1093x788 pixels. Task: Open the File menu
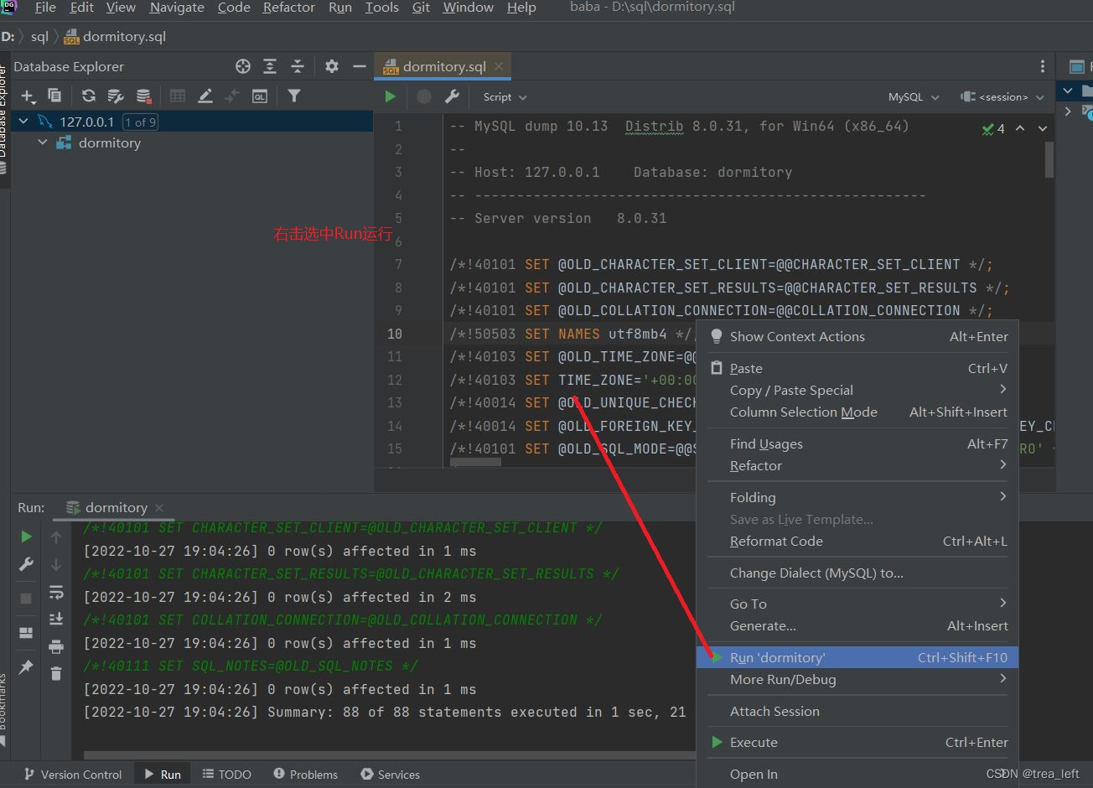pyautogui.click(x=45, y=8)
